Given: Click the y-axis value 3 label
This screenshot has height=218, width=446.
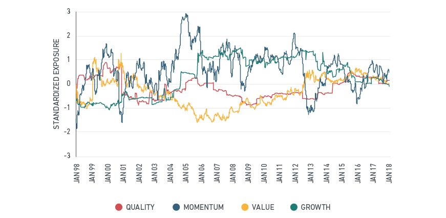Looking at the screenshot, I should [x=69, y=11].
